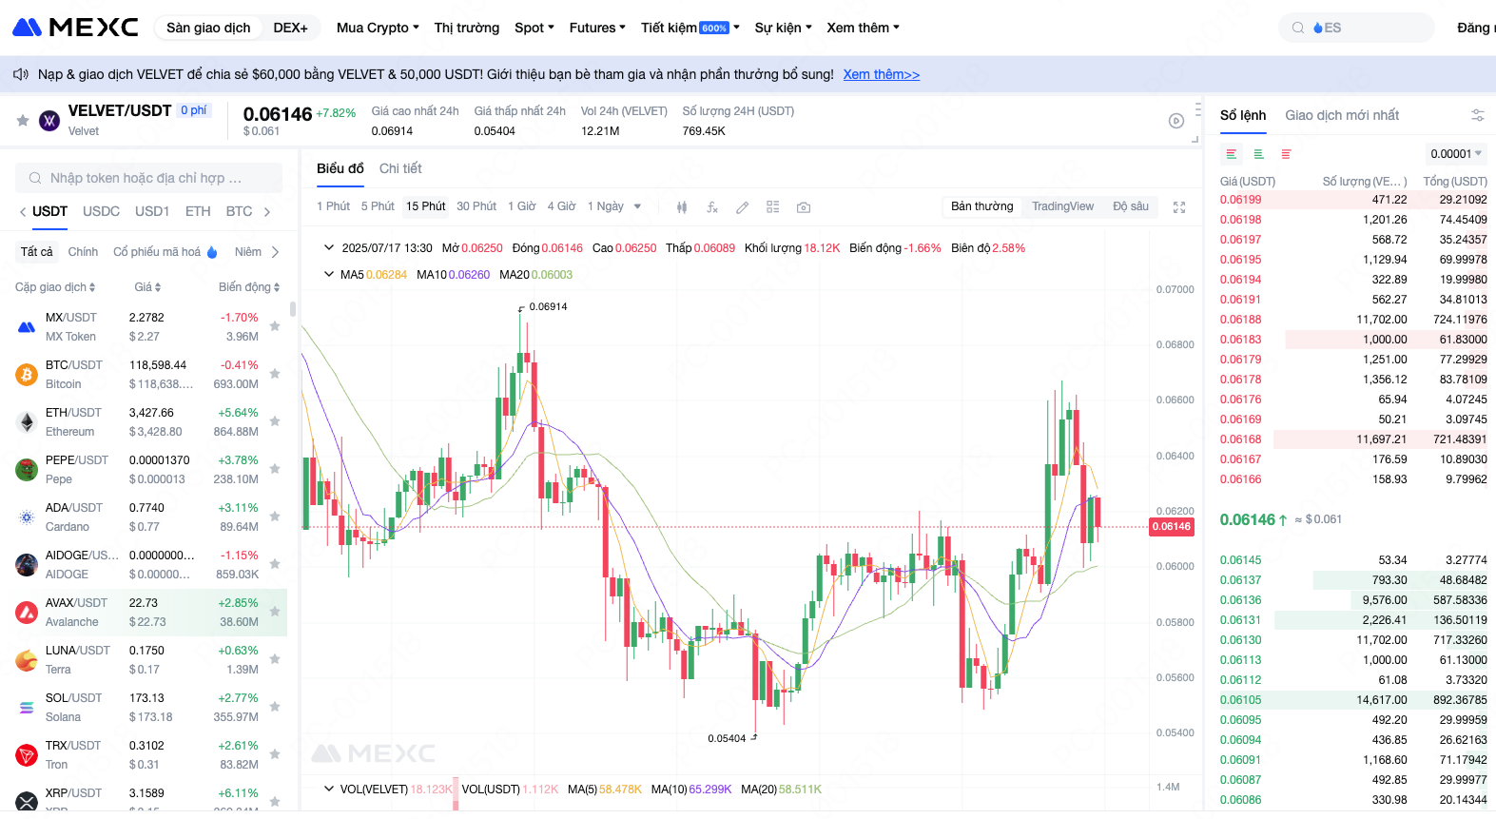
Task: Select Độ sâu depth chart mode
Action: point(1131,206)
